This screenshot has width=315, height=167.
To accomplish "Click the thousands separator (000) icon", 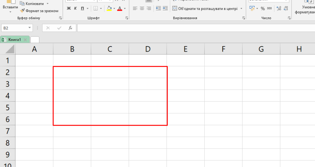I will point(270,8).
